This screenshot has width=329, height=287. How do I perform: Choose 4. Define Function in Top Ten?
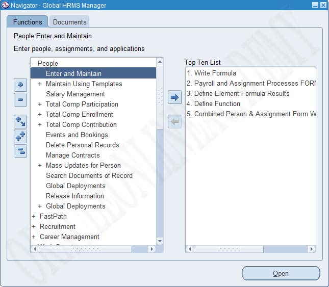pos(213,103)
